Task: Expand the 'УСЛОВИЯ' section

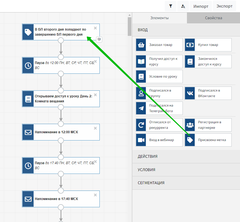Action: 186,170
